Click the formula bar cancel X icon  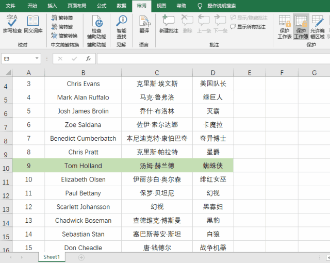[60, 59]
